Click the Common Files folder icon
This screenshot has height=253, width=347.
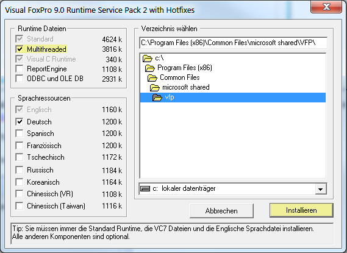click(152, 78)
